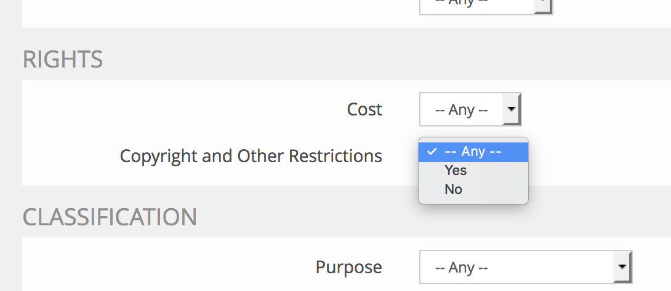The image size is (671, 291).
Task: Choose Yes for Copyright and Other Restrictions
Action: point(456,171)
